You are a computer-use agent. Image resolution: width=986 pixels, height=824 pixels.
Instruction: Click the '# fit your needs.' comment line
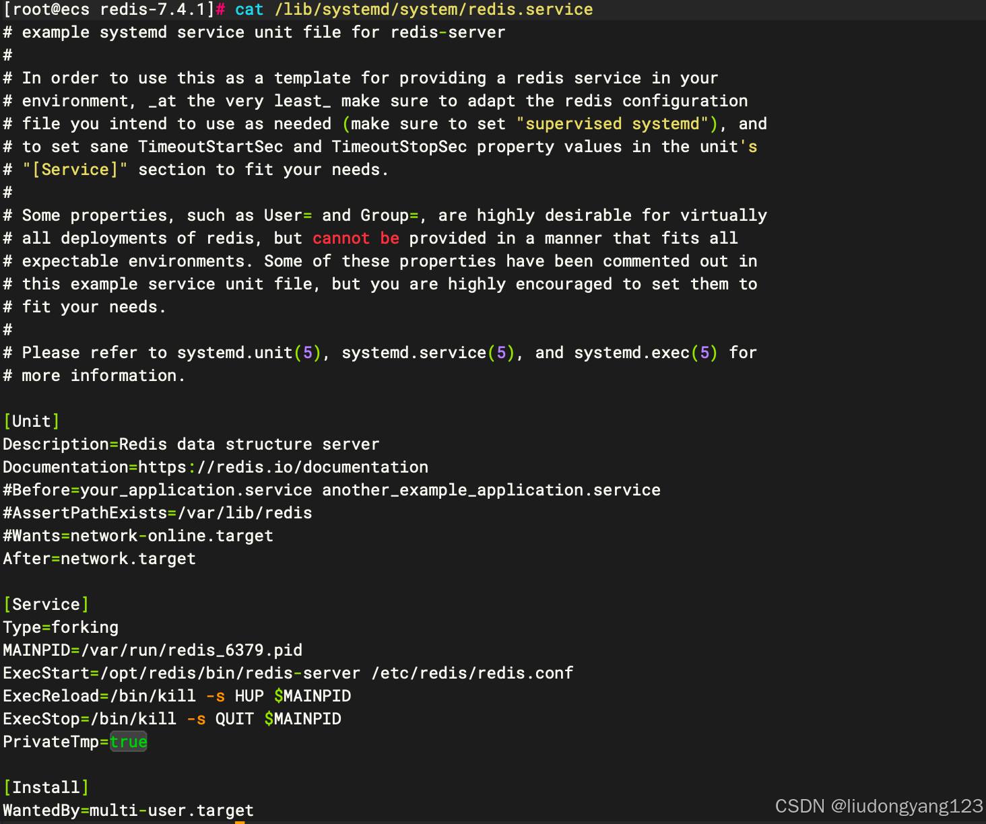point(85,307)
